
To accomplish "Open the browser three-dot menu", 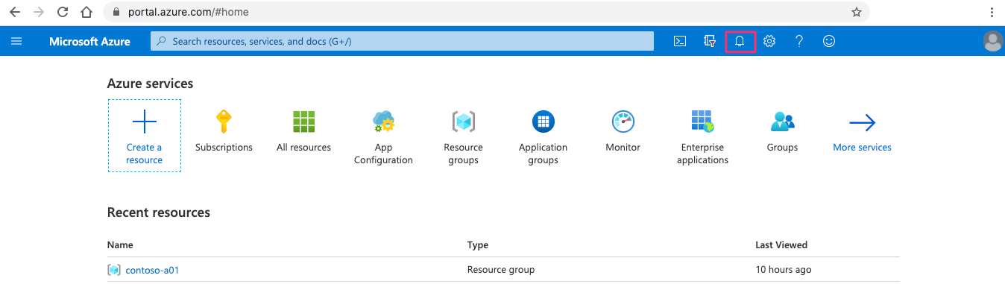I will pos(992,12).
